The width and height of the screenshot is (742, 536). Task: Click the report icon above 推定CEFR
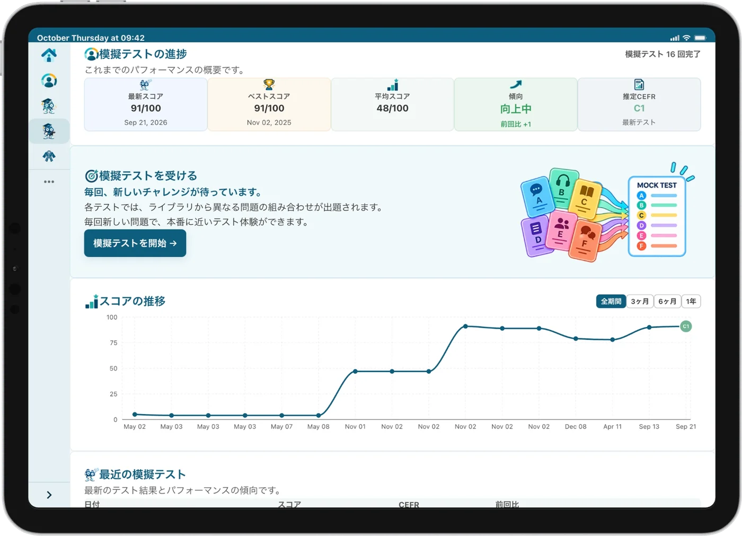pyautogui.click(x=639, y=85)
